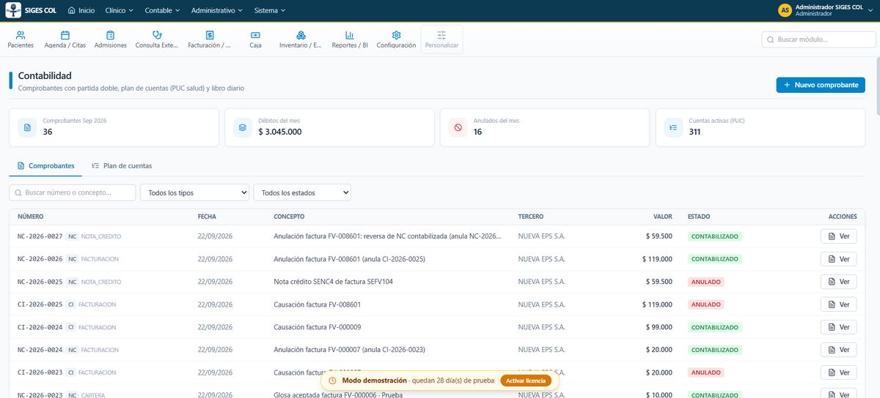Click the CONTABILIZADO badge of NC-2026-0027
Viewport: 880px width, 398px height.
715,236
